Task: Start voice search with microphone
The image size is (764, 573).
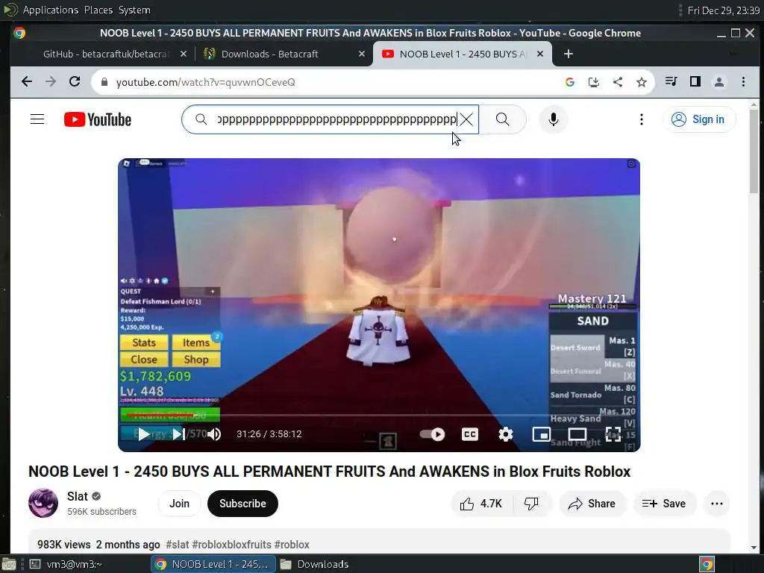Action: point(553,119)
